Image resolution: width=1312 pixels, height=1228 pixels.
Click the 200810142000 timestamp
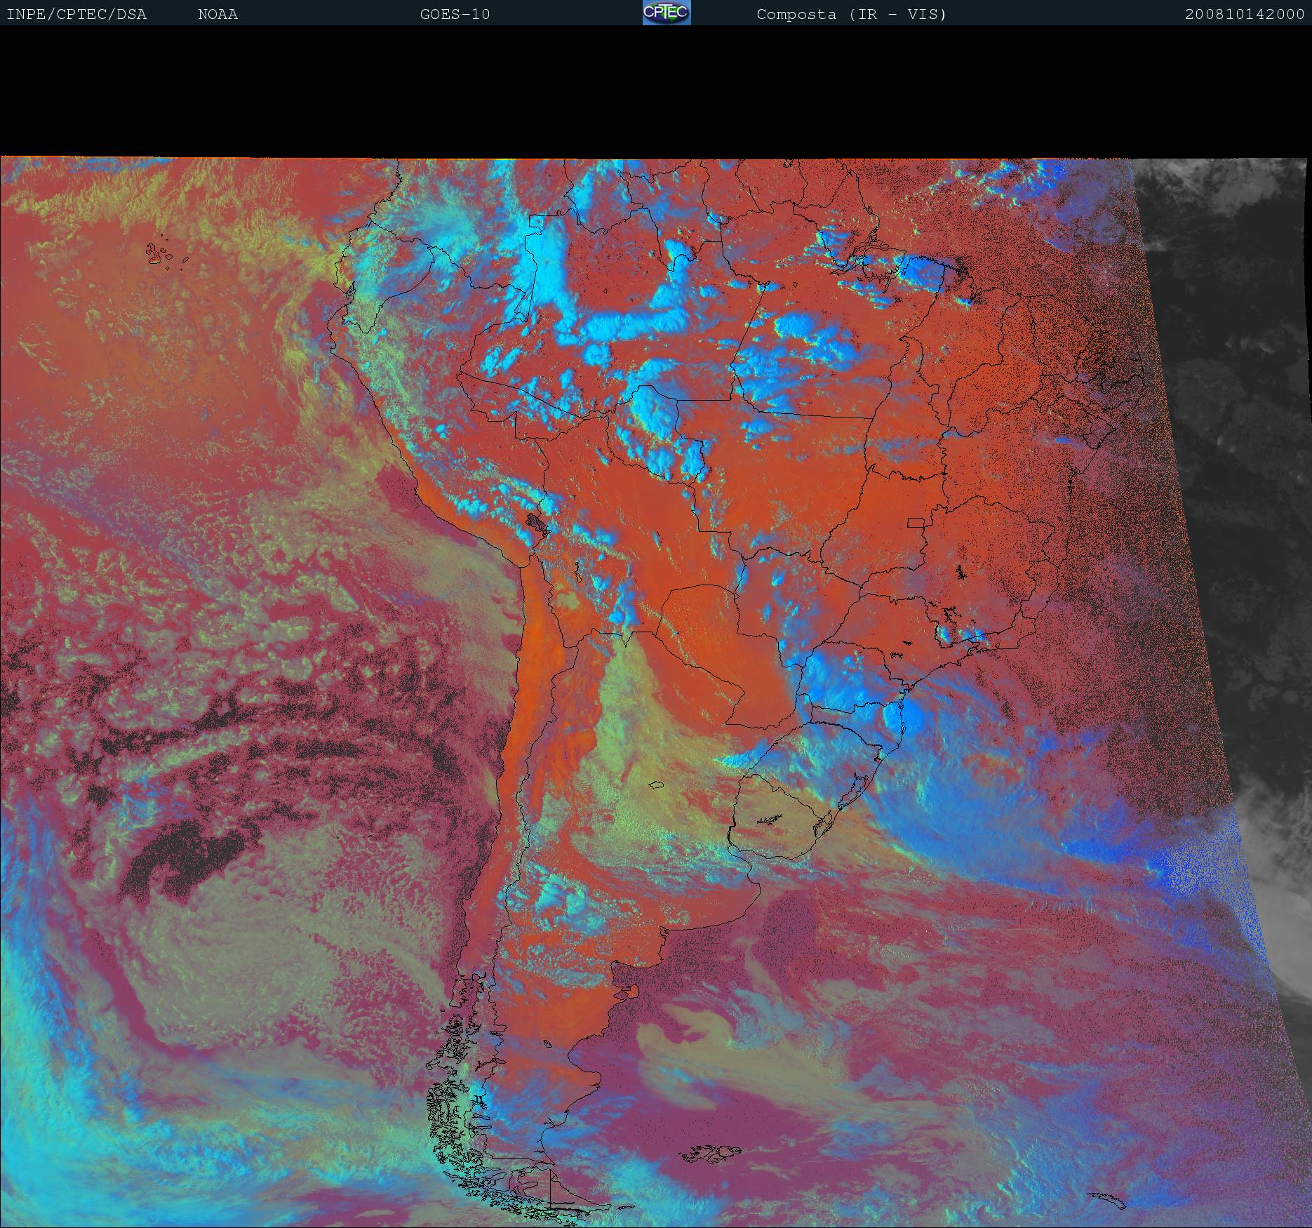point(1244,14)
